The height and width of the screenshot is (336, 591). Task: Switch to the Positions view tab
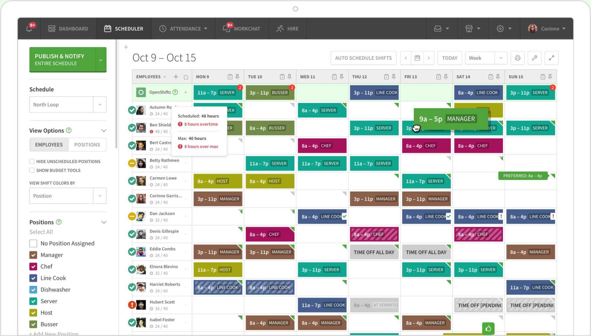pyautogui.click(x=87, y=144)
